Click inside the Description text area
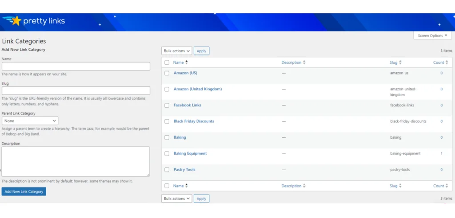 pyautogui.click(x=76, y=161)
